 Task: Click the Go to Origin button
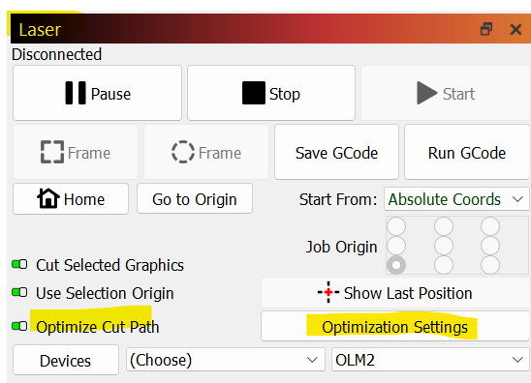tap(195, 199)
